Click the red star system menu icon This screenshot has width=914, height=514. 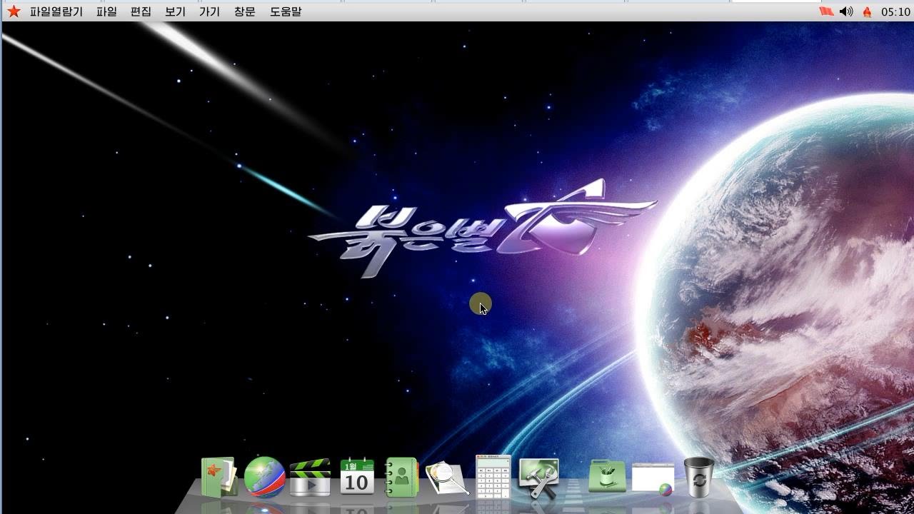coord(14,11)
